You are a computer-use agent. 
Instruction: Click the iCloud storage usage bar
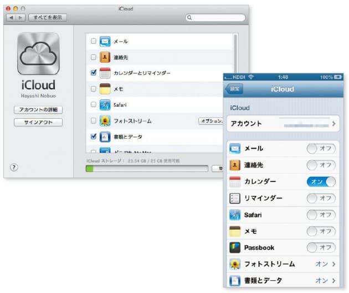pos(147,168)
